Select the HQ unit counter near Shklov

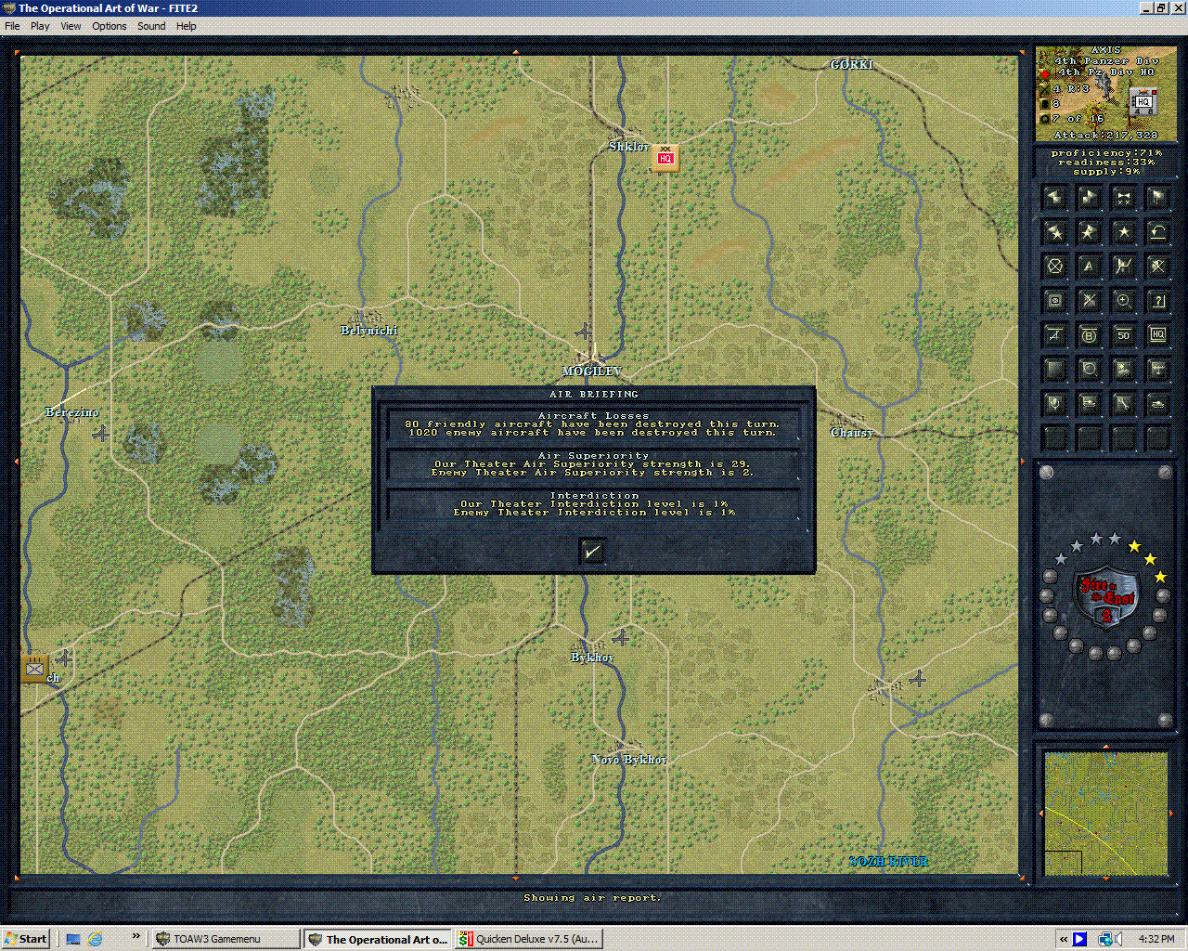point(665,158)
